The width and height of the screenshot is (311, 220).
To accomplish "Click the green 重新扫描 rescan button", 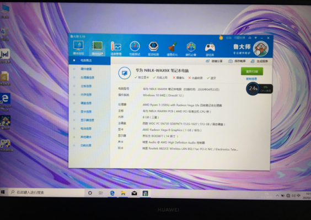I will [252, 71].
